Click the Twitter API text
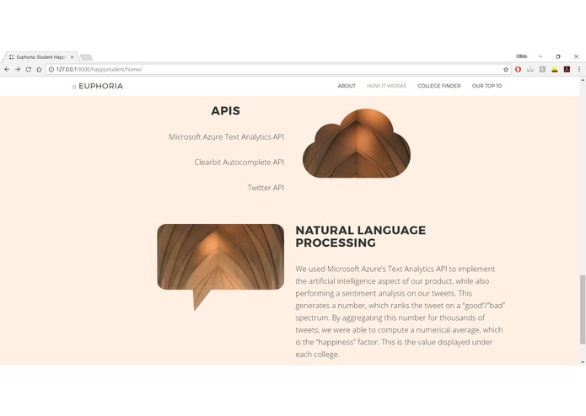Viewport: 586px width, 416px height. 266,188
